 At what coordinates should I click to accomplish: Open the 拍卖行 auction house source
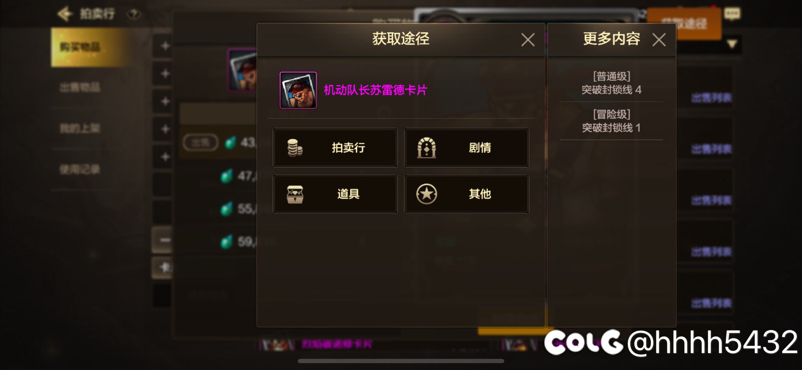(x=335, y=148)
